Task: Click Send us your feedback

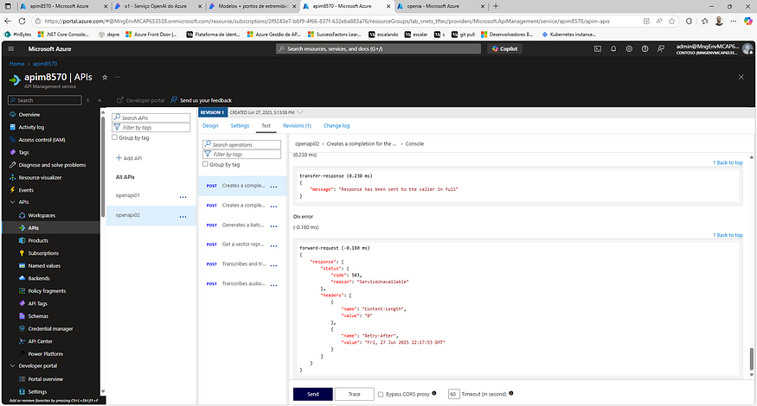Action: point(202,100)
